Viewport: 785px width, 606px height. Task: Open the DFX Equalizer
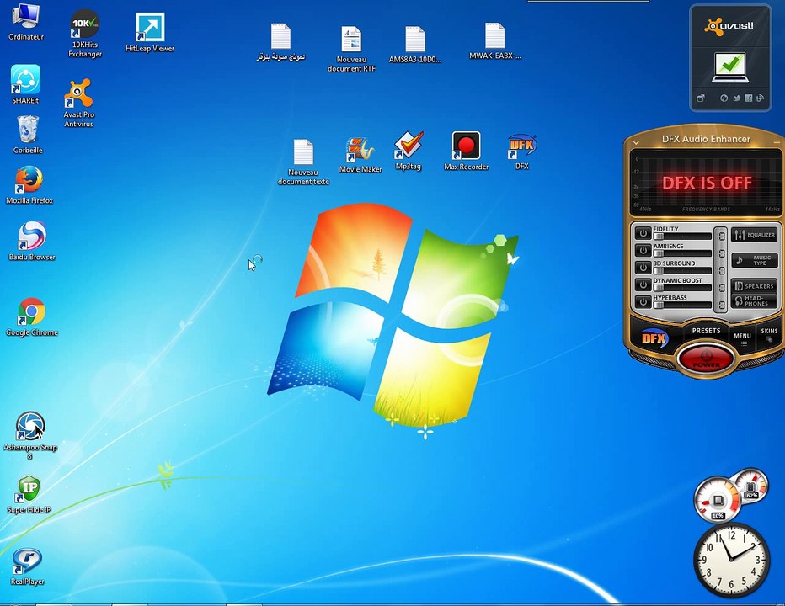(x=754, y=235)
